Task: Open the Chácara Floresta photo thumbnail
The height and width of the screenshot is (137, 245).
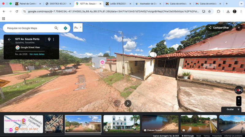Action: click(x=160, y=124)
